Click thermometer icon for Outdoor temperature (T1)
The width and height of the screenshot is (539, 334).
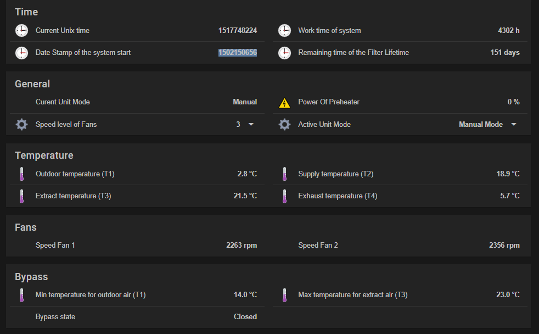(21, 174)
